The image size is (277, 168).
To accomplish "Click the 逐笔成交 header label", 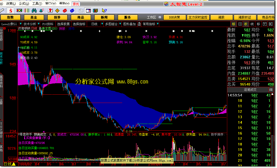I will [x=250, y=90].
